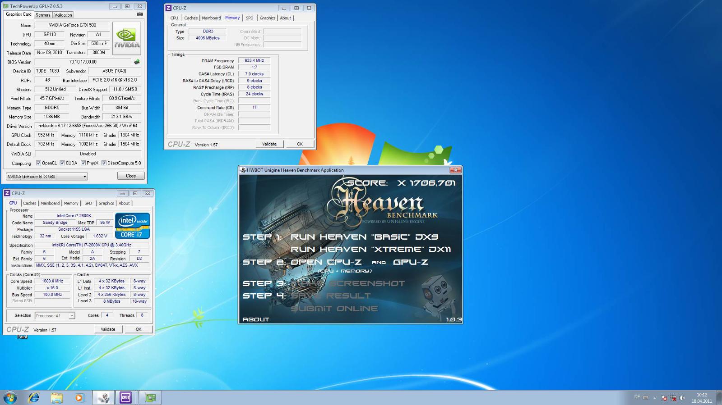Click ABOUT in Heaven Benchmark app
Image resolution: width=722 pixels, height=405 pixels.
pos(256,319)
